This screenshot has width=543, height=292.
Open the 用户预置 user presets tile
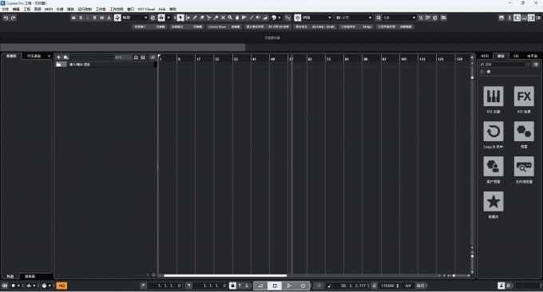click(493, 167)
